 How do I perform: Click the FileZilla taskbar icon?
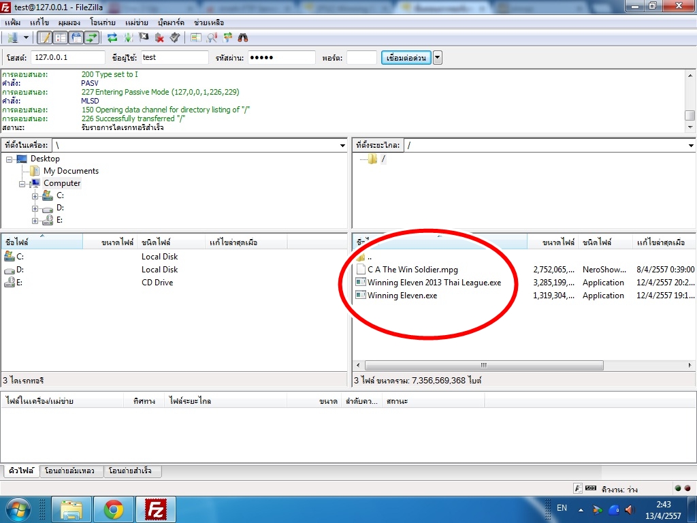point(156,509)
